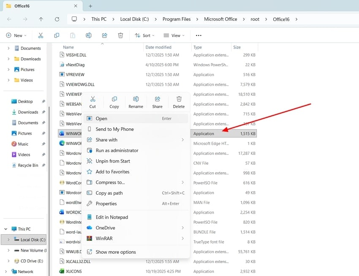Open the Sort dropdown
359x276 pixels.
pyautogui.click(x=144, y=35)
